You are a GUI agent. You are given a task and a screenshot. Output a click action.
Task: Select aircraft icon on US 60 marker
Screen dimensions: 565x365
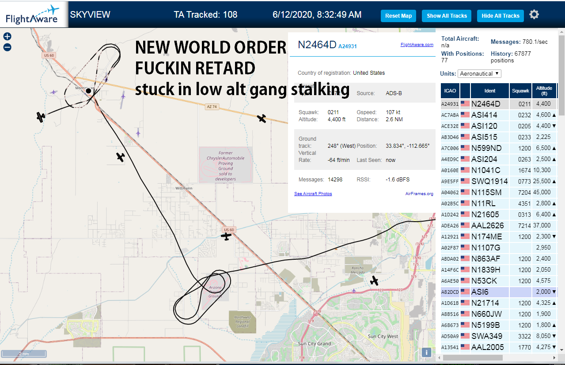coord(226,236)
